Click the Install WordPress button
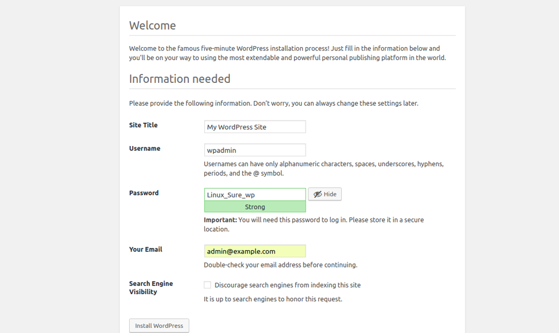This screenshot has width=559, height=333. [x=159, y=326]
